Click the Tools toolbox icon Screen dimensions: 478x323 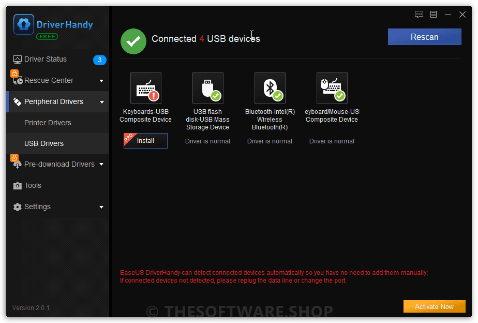(x=18, y=185)
